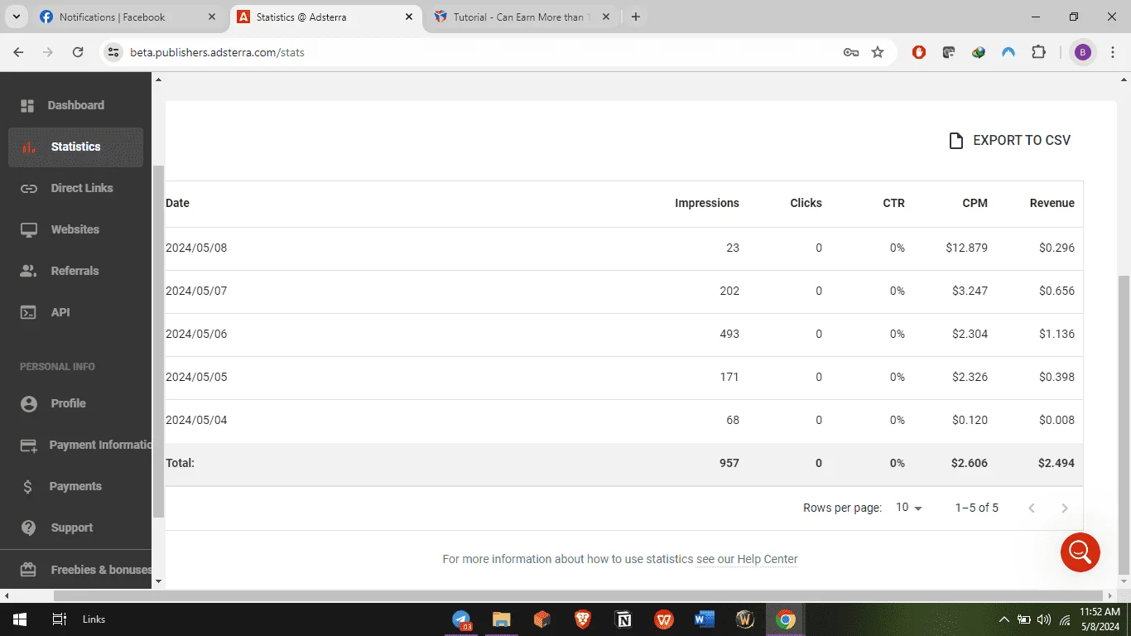Open a new browser tab

coord(635,17)
